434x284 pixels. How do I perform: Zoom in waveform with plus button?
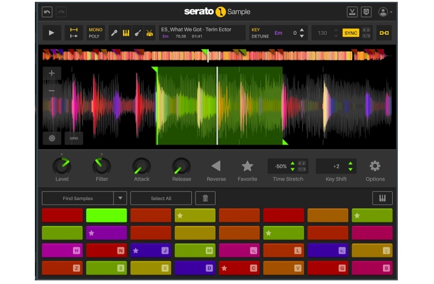click(x=52, y=74)
